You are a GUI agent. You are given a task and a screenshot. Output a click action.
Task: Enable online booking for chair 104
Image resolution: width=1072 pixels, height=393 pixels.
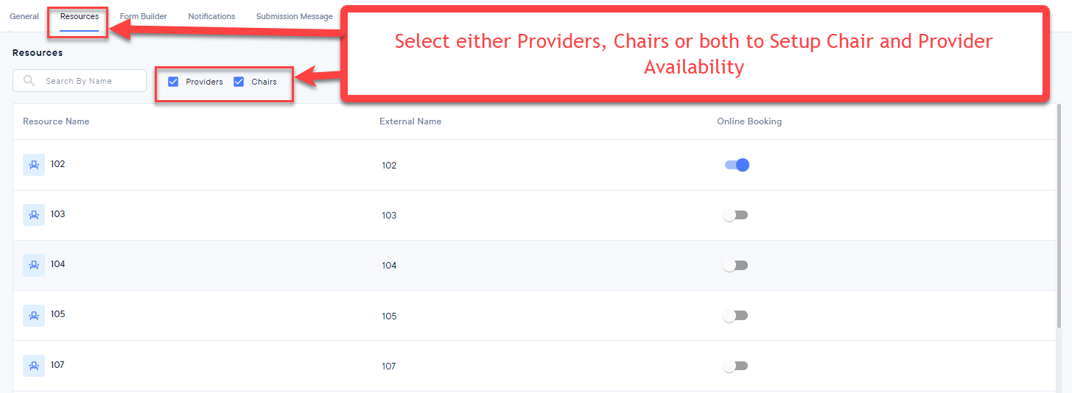point(735,265)
